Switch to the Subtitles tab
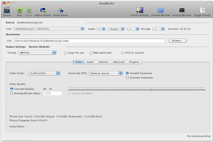The width and height of the screenshot is (214, 142). click(103, 62)
